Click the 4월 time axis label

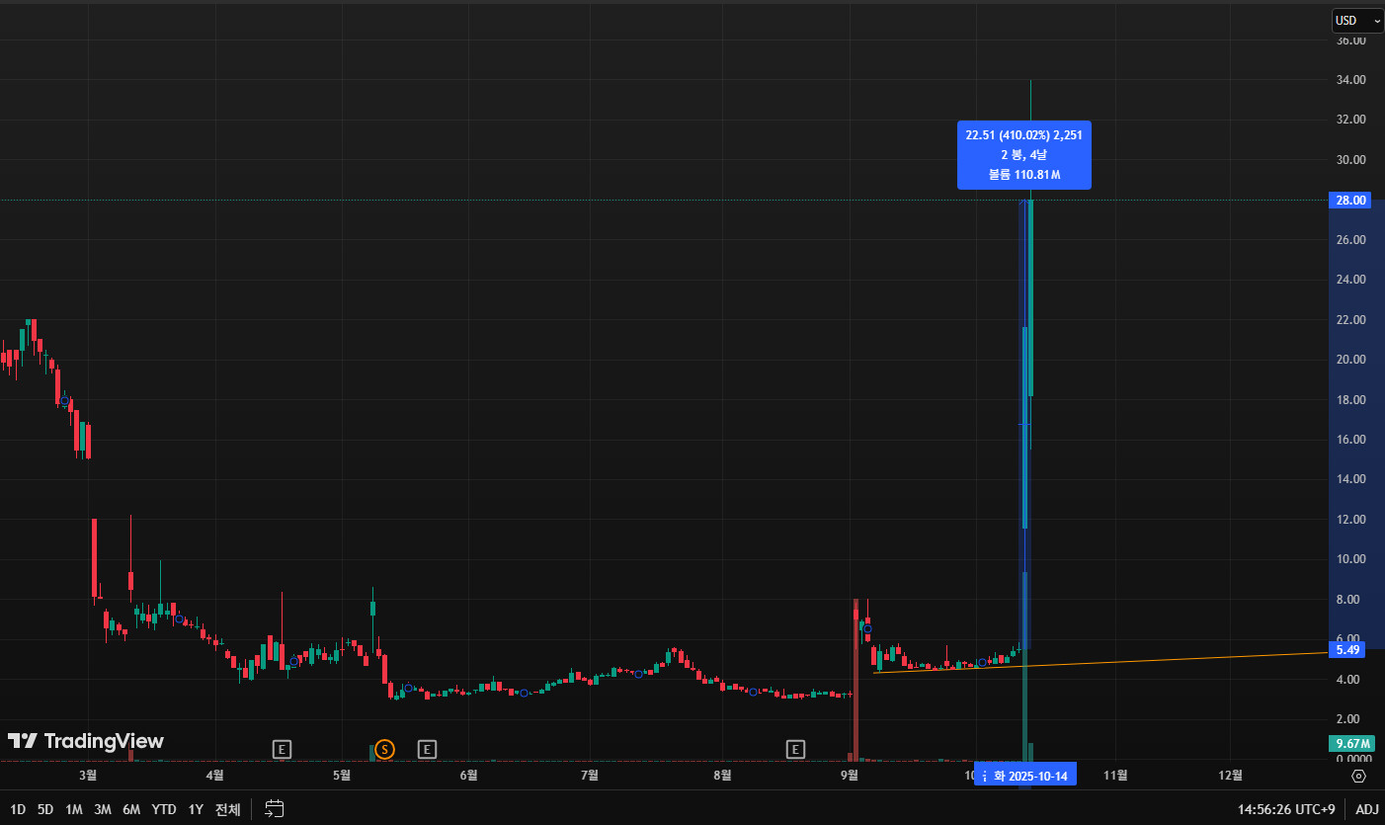coord(215,776)
